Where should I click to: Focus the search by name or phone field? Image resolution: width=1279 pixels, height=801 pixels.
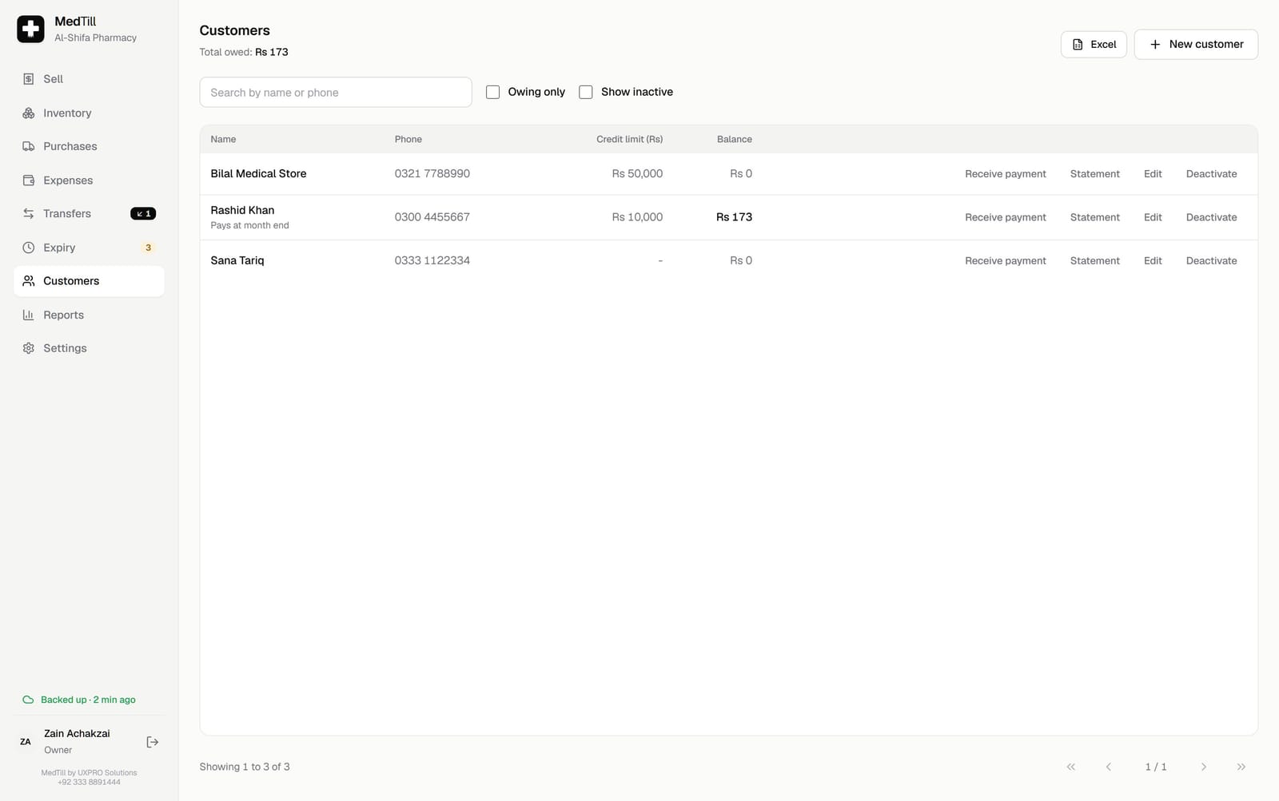click(x=336, y=92)
